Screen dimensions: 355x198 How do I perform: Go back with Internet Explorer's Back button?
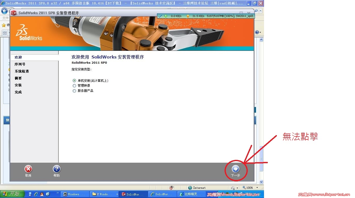[x=4, y=11]
